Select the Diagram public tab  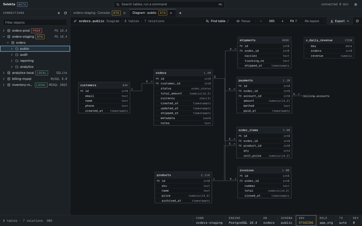coord(153,13)
